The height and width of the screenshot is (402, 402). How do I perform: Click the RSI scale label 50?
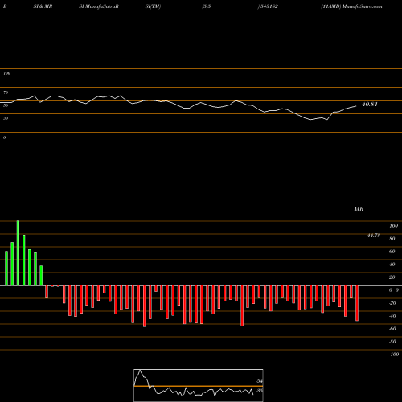6,105
